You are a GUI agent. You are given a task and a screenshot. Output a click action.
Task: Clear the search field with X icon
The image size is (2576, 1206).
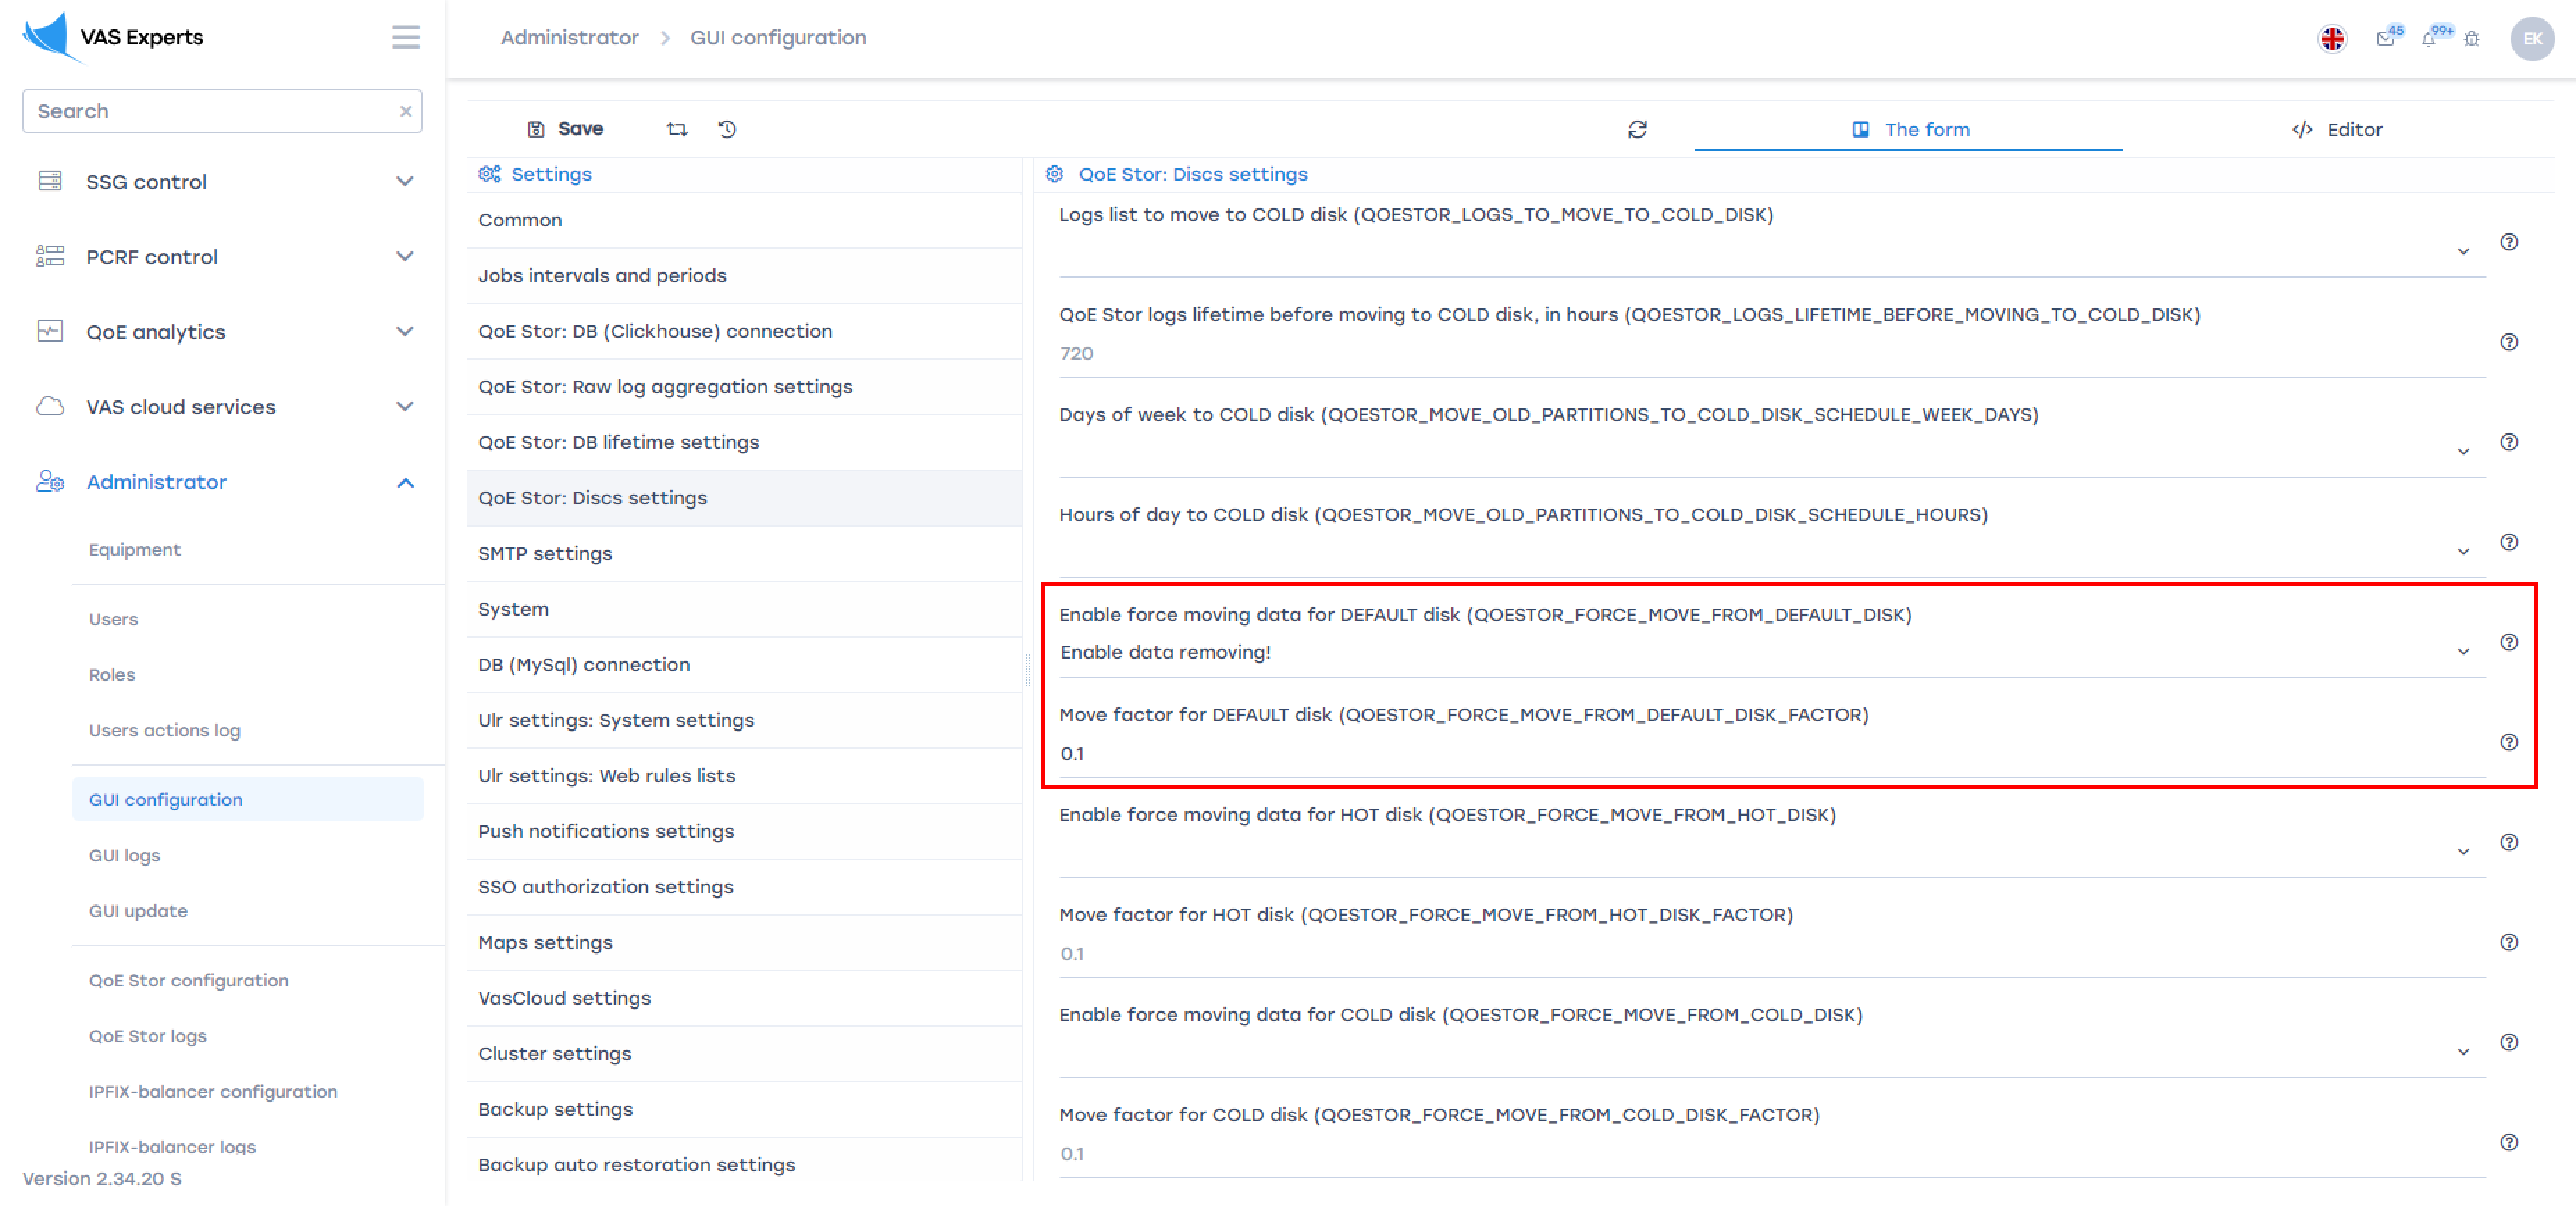pos(405,111)
